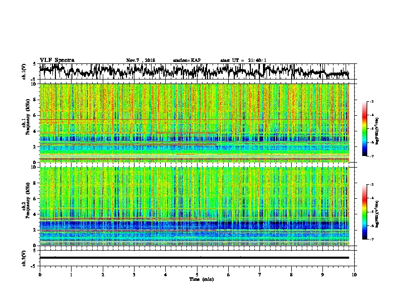Click the "3" tick label on the time axis
The width and height of the screenshot is (399, 308).
point(134,274)
